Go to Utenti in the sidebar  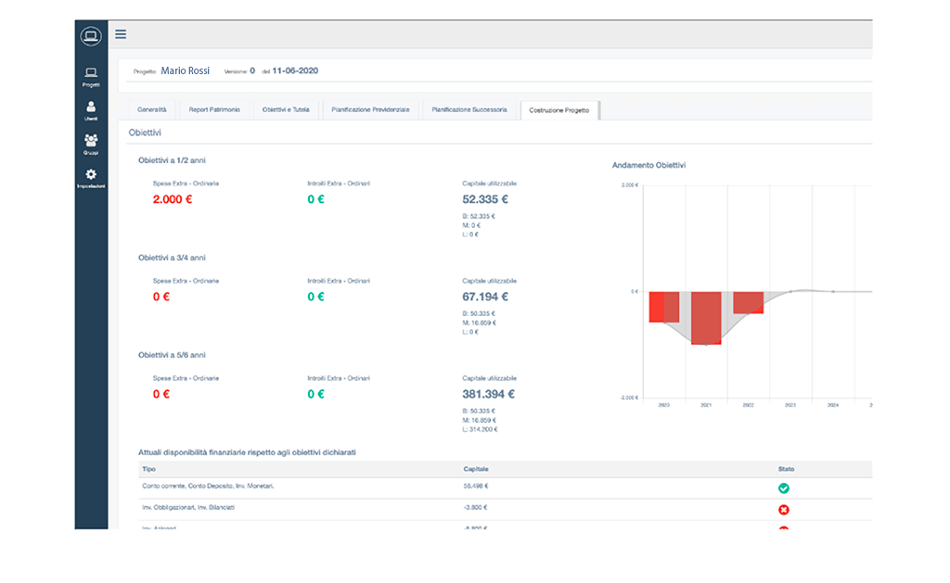tap(90, 111)
